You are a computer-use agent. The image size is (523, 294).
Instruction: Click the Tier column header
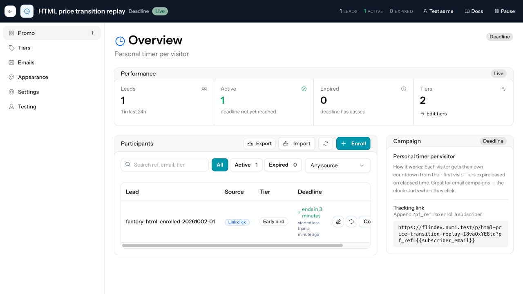tap(265, 192)
